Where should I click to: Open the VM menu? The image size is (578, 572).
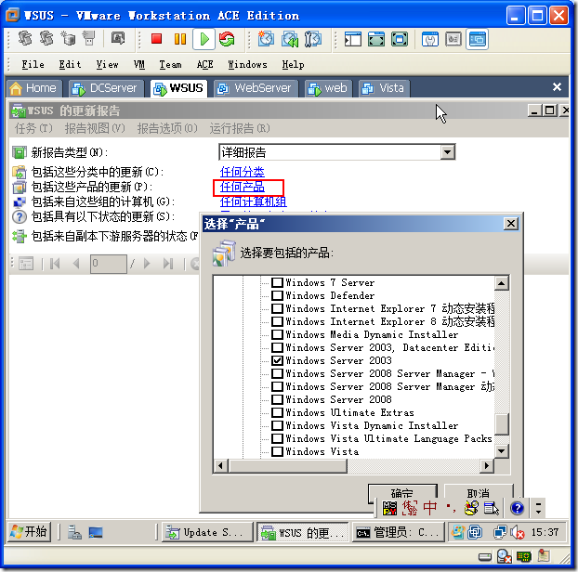[139, 64]
